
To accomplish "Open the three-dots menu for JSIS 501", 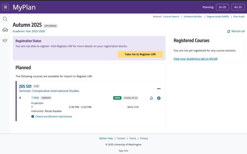I will [159, 89].
